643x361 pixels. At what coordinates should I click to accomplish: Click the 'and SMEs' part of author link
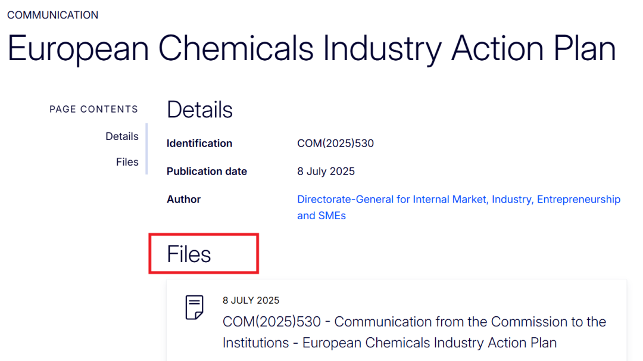click(x=321, y=216)
